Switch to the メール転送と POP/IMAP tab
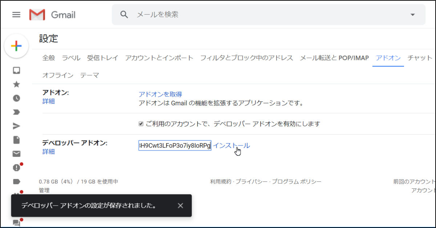 click(334, 58)
